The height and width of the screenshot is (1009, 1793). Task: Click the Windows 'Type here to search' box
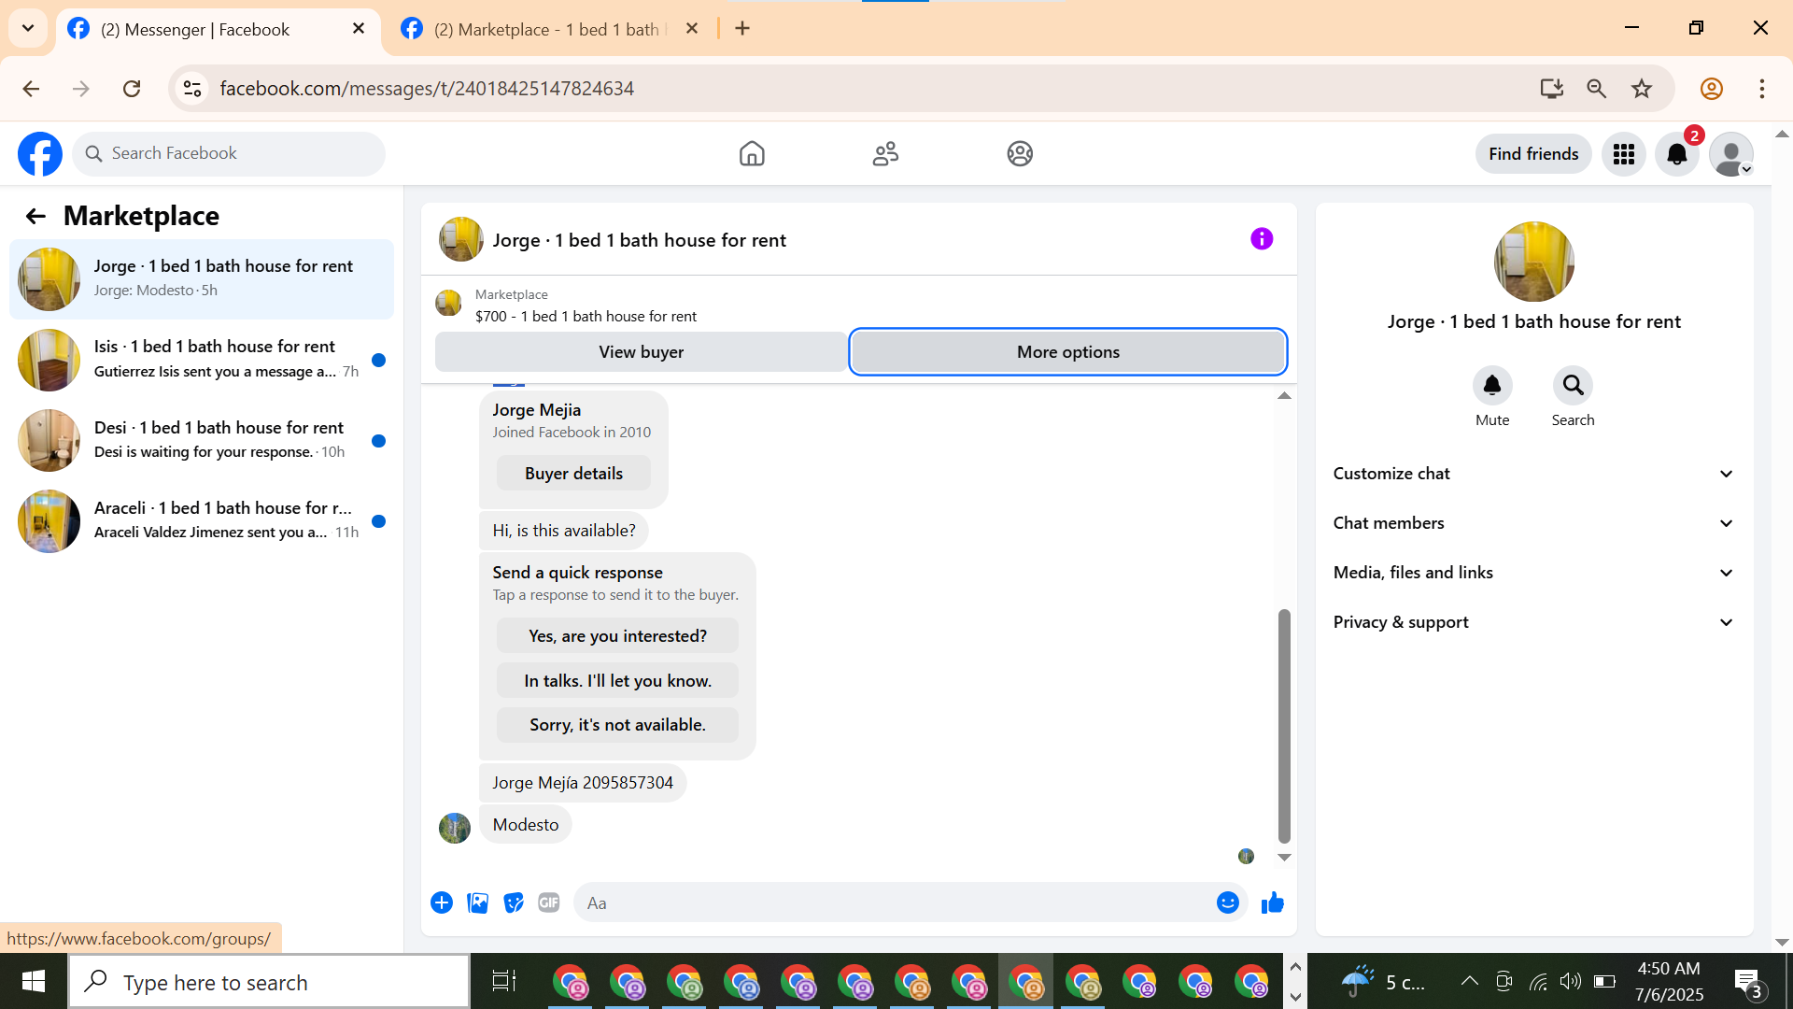269,982
